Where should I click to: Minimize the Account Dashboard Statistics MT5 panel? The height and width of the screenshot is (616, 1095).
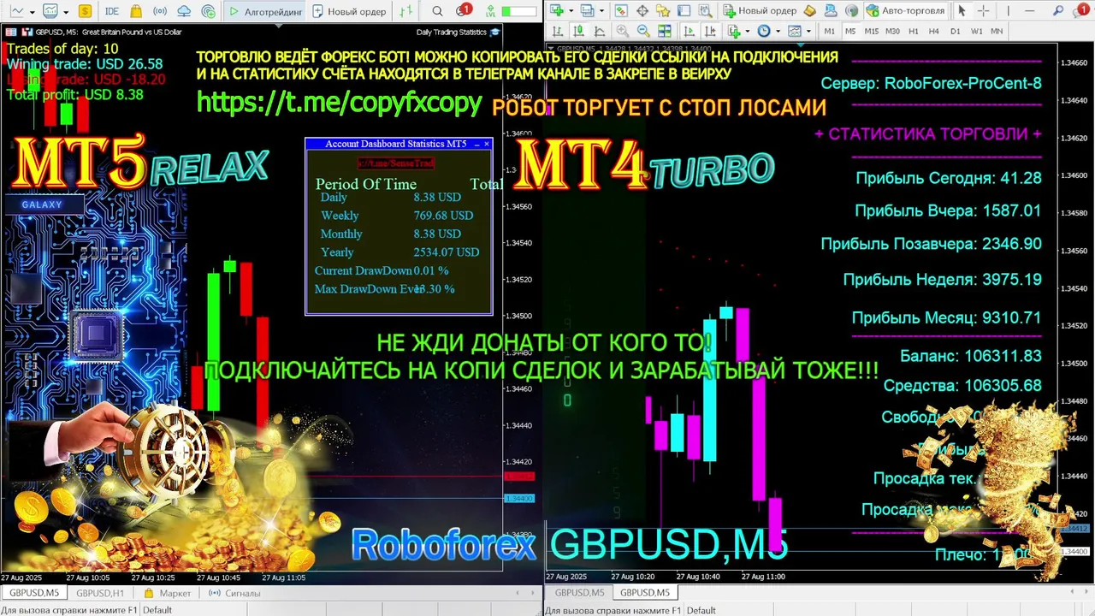click(x=476, y=144)
